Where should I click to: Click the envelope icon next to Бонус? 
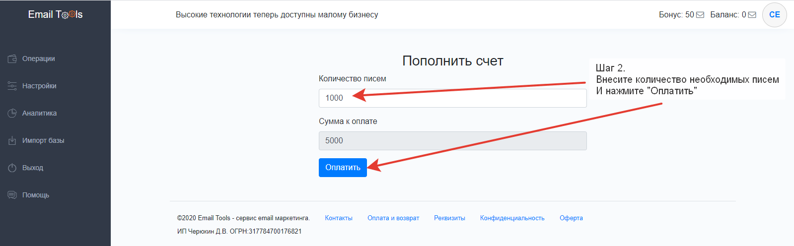tap(700, 15)
